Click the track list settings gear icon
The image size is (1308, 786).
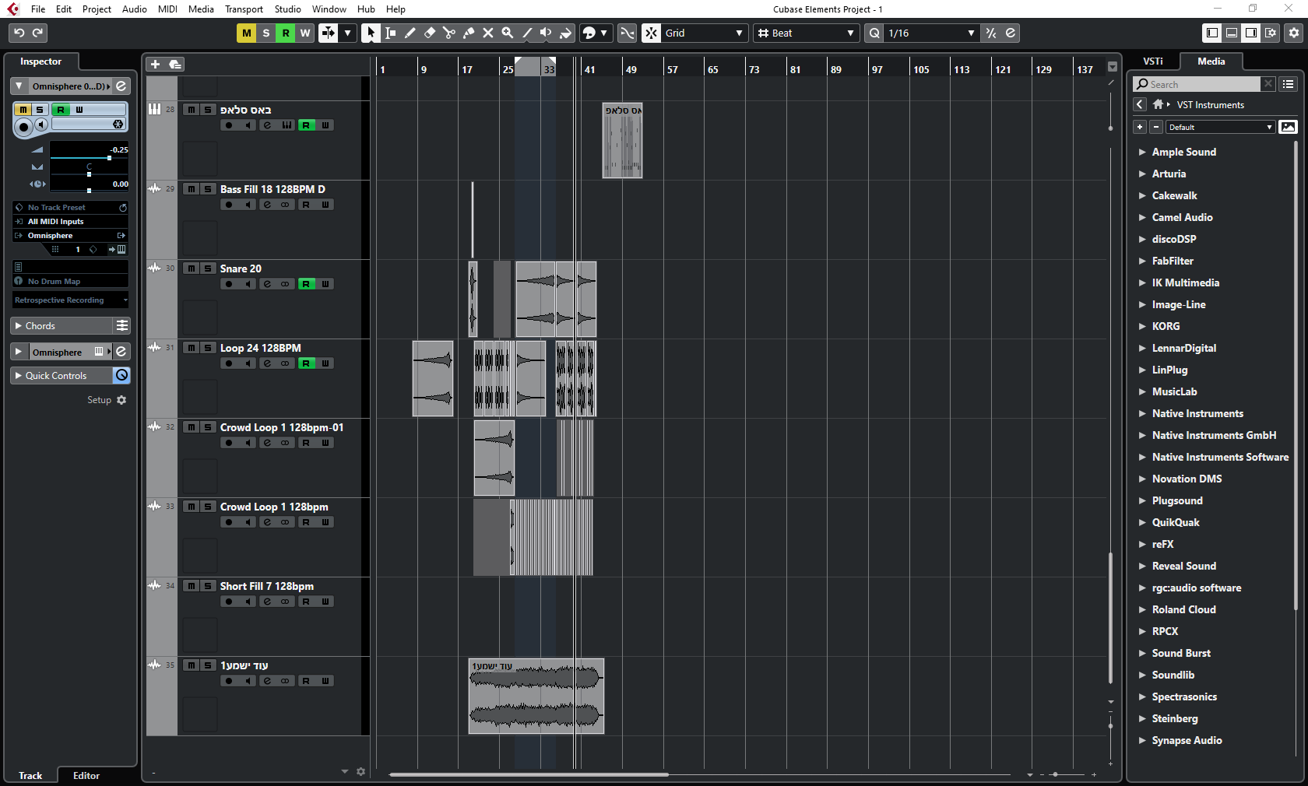(360, 771)
